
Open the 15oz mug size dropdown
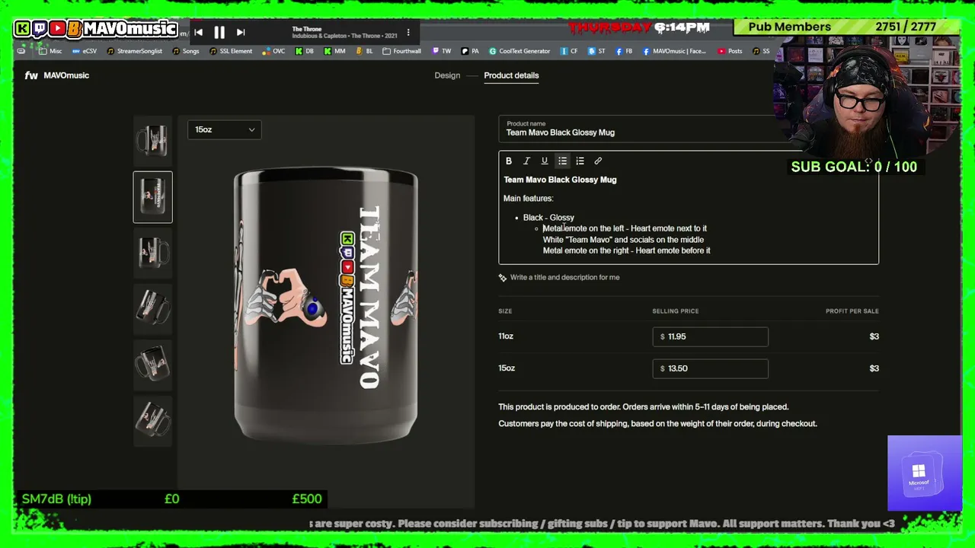225,129
